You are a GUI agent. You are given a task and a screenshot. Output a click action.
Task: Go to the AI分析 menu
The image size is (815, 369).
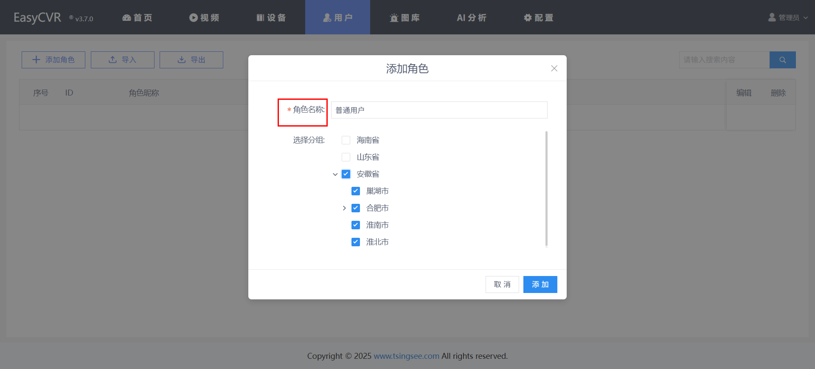pyautogui.click(x=471, y=18)
